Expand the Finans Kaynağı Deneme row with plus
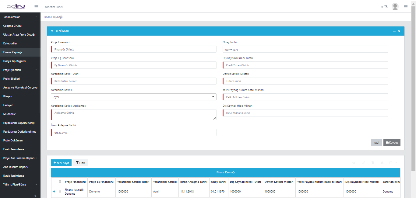Screen dimensions: 416x198 click(54, 192)
